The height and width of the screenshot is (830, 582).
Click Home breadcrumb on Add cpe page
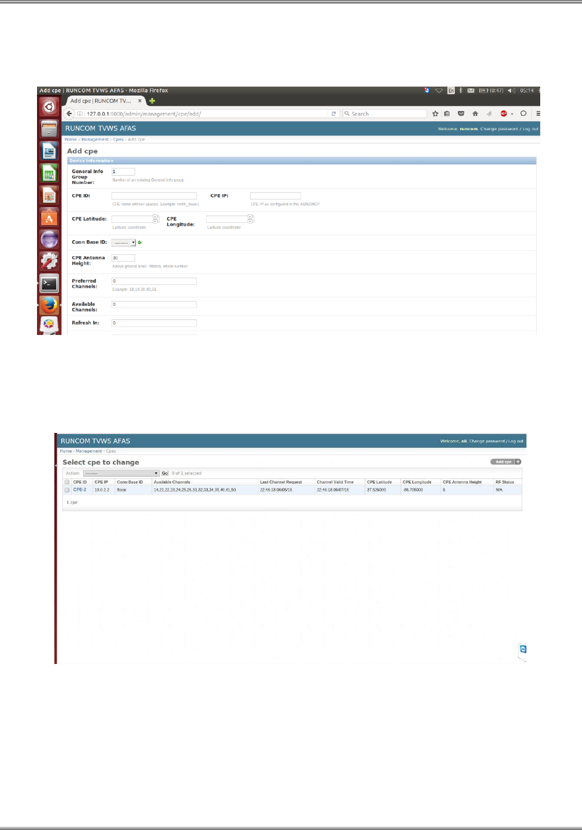click(x=70, y=139)
